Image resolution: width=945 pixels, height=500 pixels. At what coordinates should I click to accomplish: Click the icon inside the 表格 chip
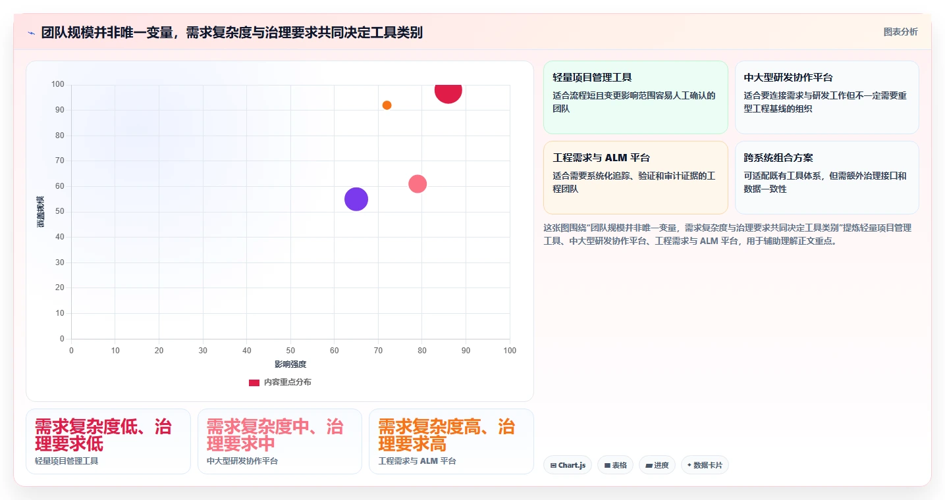point(607,465)
